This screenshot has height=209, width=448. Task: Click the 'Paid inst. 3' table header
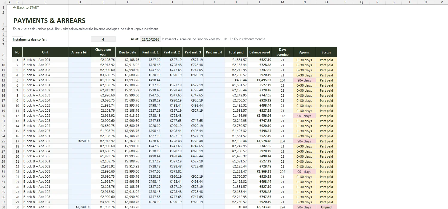[x=193, y=52]
